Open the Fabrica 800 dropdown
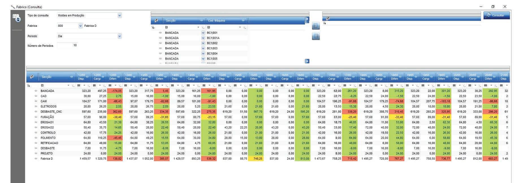 (80, 26)
